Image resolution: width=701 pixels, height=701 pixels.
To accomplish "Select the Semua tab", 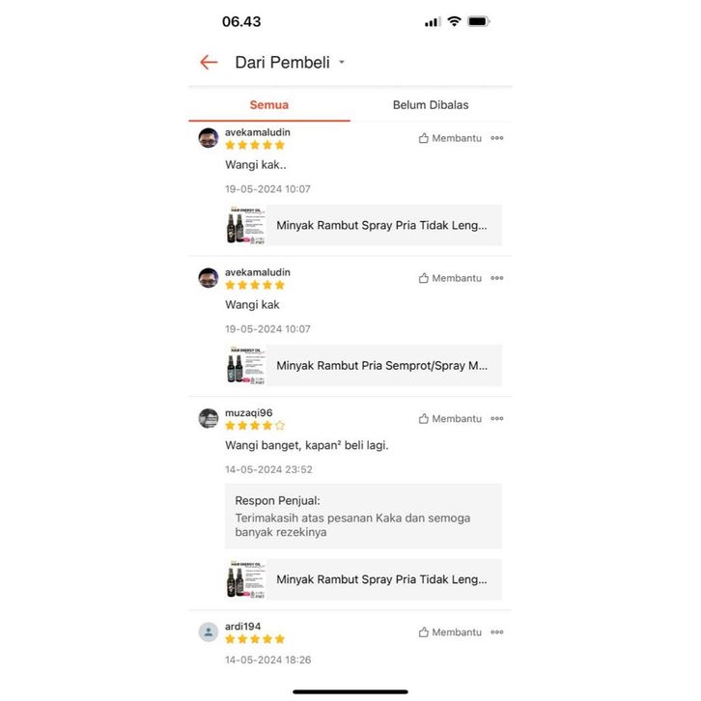I will [269, 105].
